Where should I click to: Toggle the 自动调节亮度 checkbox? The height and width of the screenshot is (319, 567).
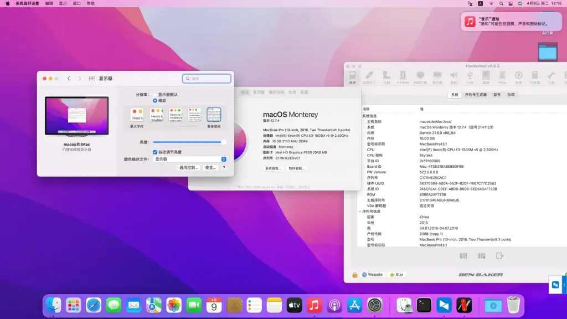[x=155, y=152]
